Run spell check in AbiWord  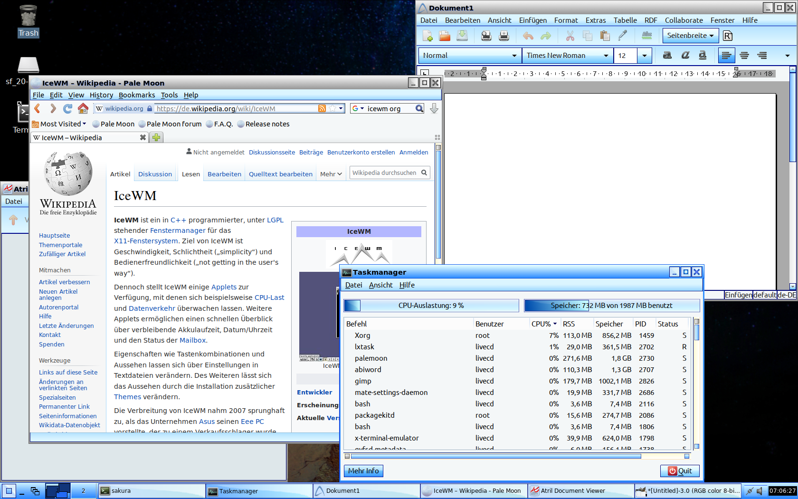(646, 36)
